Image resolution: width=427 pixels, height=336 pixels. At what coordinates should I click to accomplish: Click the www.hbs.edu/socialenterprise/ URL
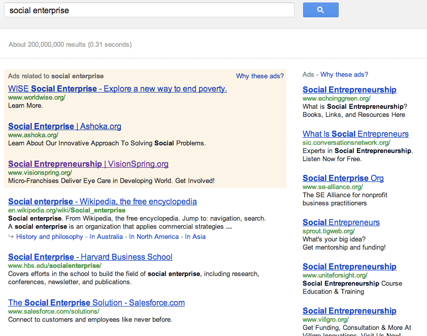[55, 266]
